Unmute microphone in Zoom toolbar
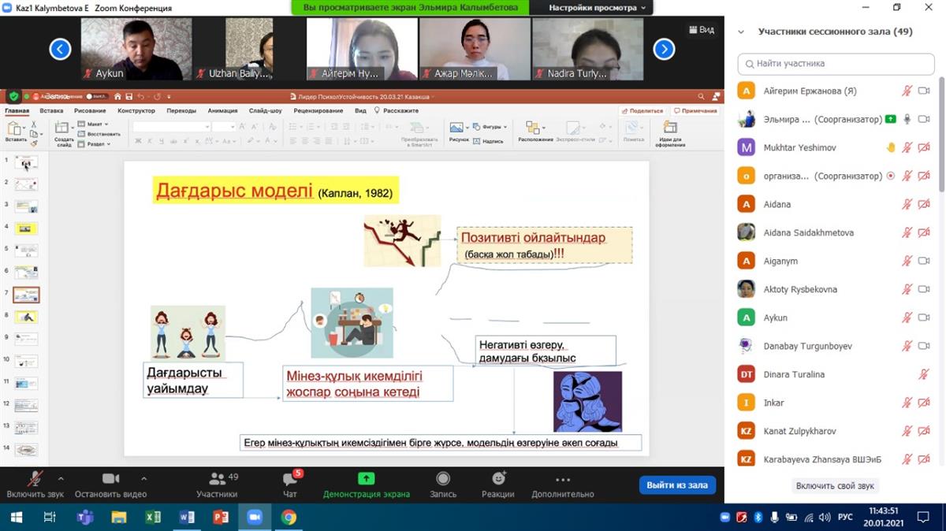The image size is (946, 531). (x=35, y=479)
